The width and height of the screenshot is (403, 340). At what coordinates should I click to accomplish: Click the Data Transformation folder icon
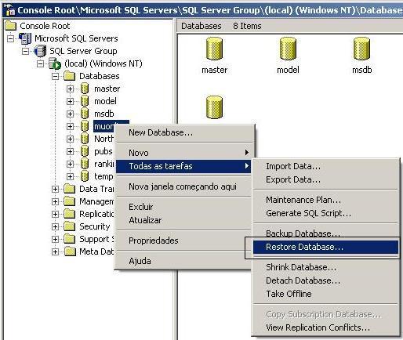(70, 189)
